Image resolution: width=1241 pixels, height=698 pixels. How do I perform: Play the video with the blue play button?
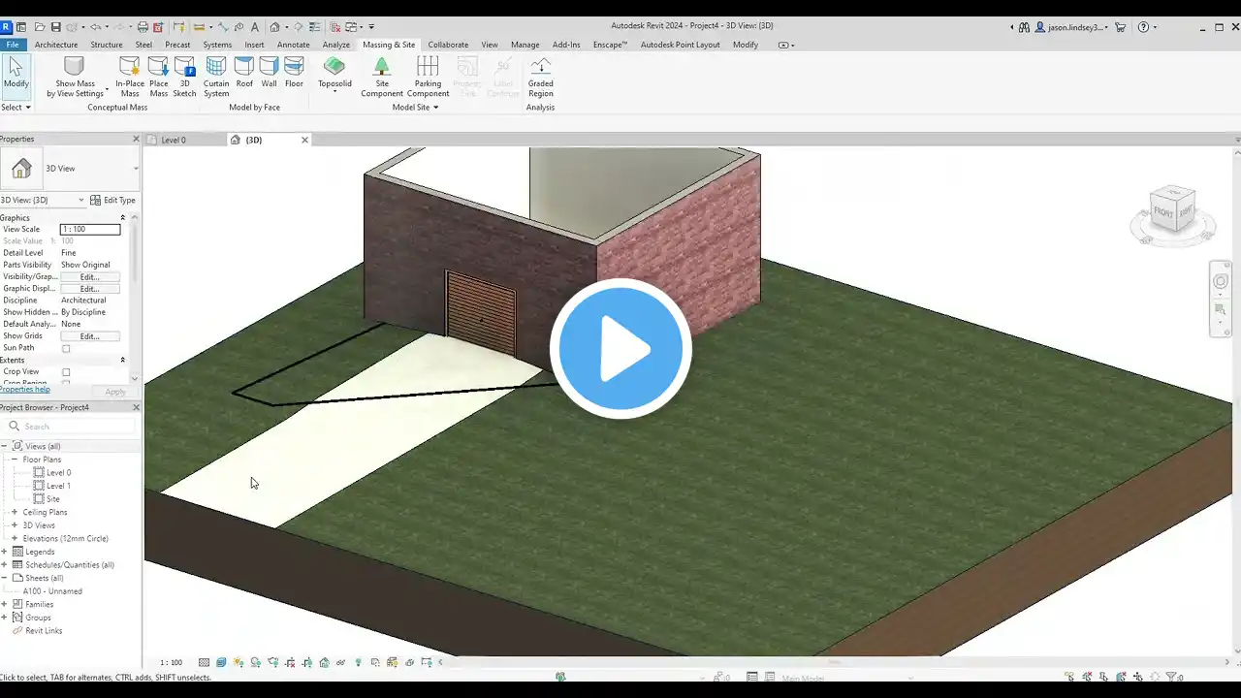click(620, 349)
